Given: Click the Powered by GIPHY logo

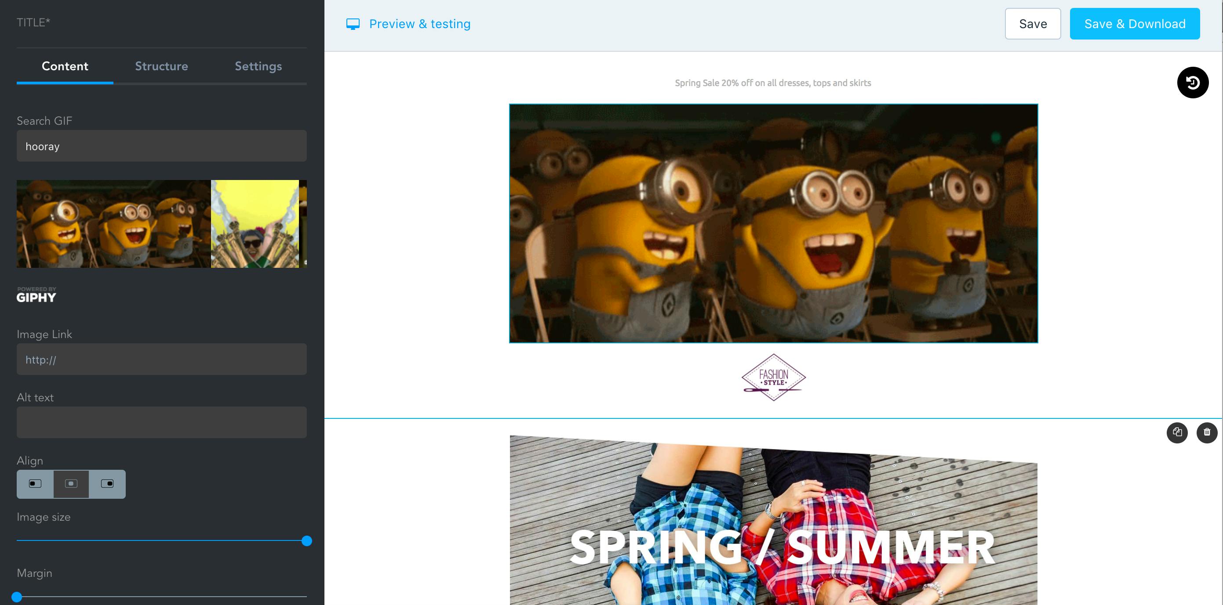Looking at the screenshot, I should pos(36,295).
